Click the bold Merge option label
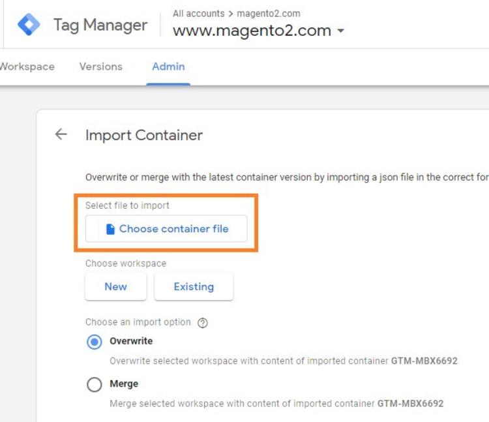 click(x=124, y=384)
